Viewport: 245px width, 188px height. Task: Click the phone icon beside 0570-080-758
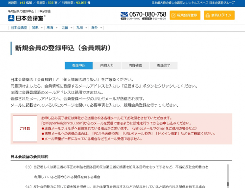[124, 14]
